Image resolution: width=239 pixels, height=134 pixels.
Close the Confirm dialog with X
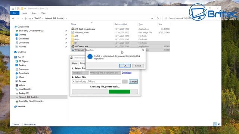pos(143,50)
